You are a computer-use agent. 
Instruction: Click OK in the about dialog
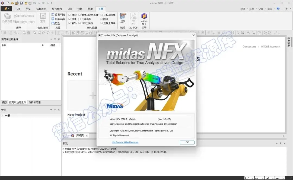(187, 143)
